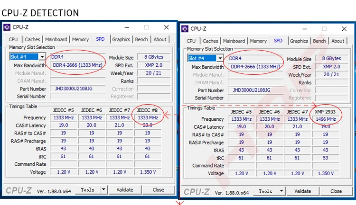Open Bench tab in left CPU-Z window
Viewport: 356px width, 205px height.
(141, 39)
